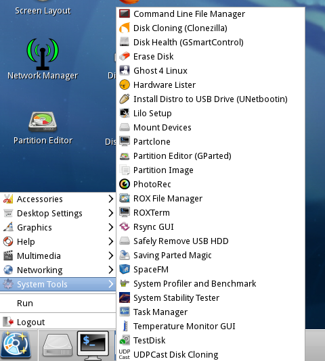Open the Screen Layout desktop shortcut
Screen dimensions: 325x361
coord(43,11)
